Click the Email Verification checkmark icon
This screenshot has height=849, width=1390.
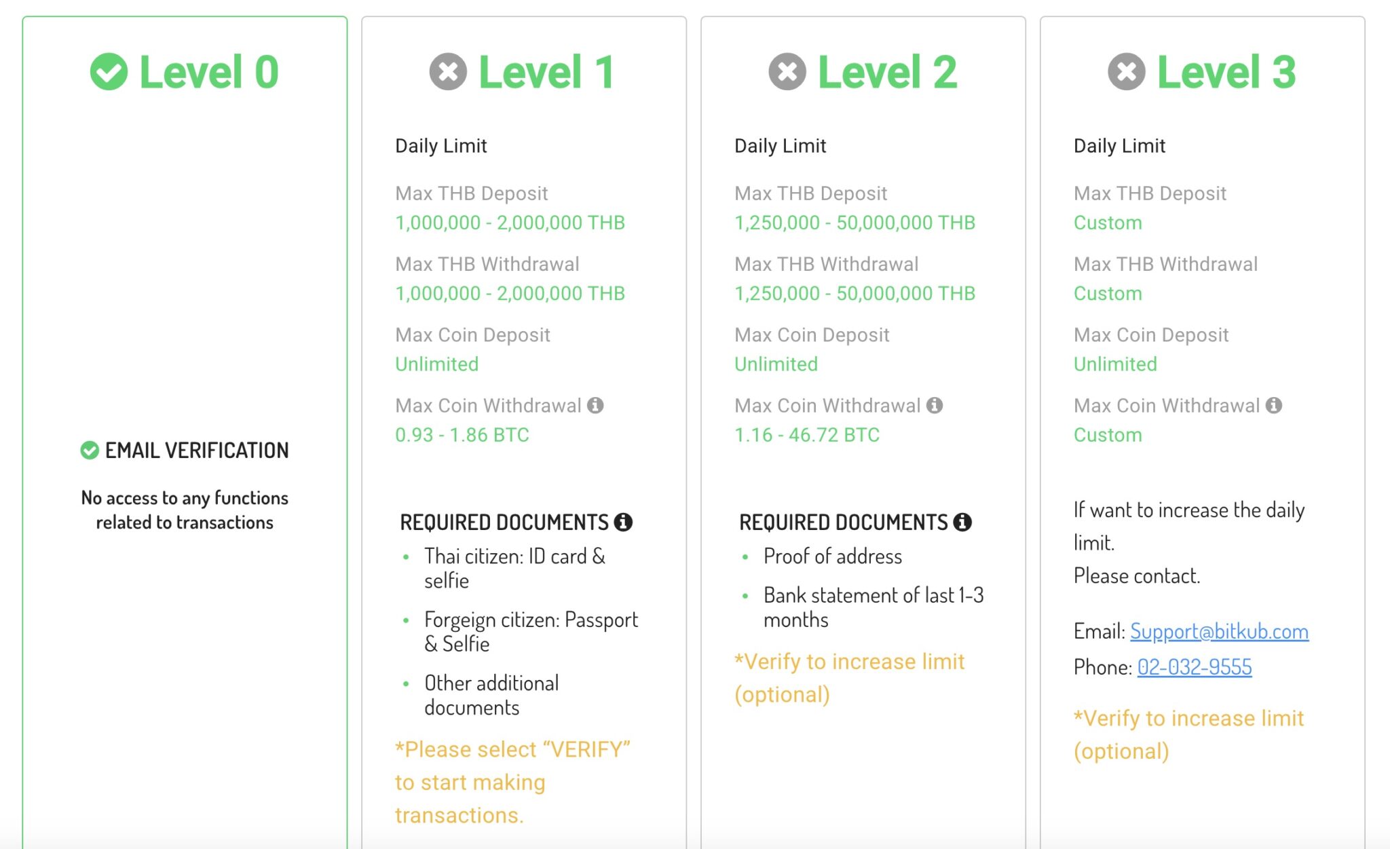(x=90, y=450)
